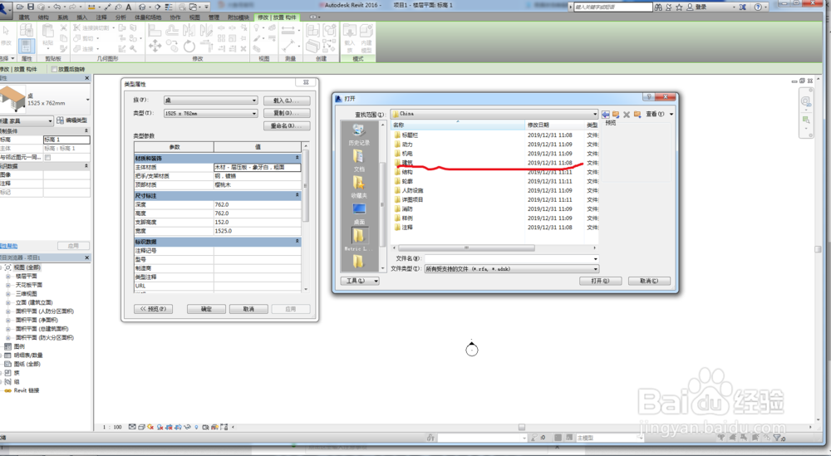Click the new folder icon in open dialog

click(637, 115)
